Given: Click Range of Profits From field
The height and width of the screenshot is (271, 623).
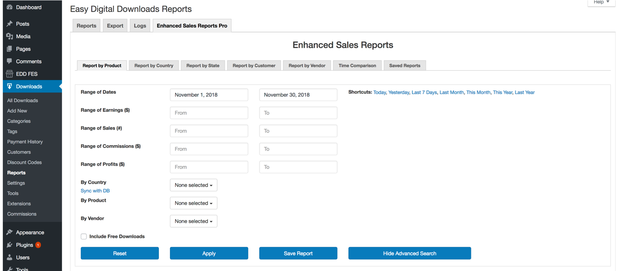Looking at the screenshot, I should 209,167.
